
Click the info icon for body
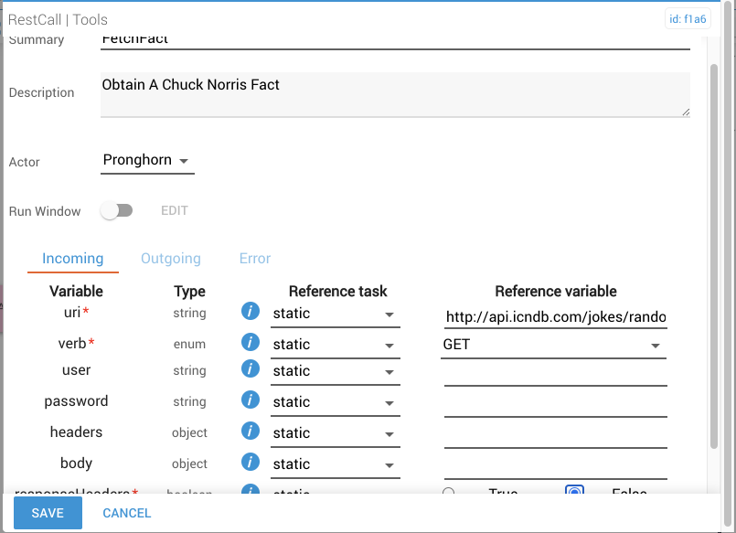click(251, 462)
